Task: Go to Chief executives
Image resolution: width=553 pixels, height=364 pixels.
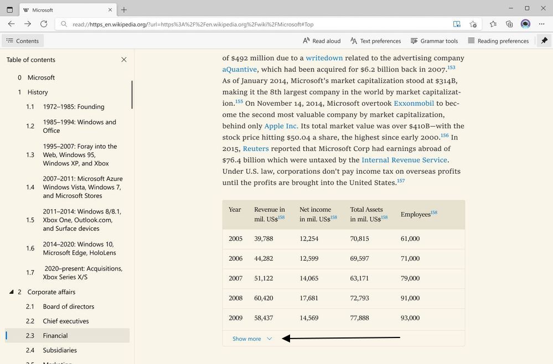Action: pyautogui.click(x=67, y=321)
